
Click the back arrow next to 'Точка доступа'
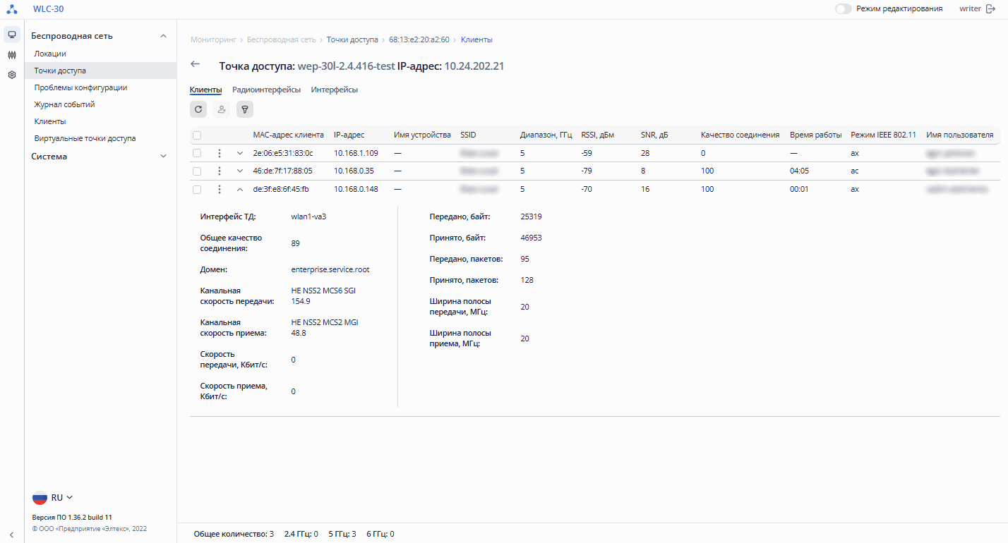[196, 64]
